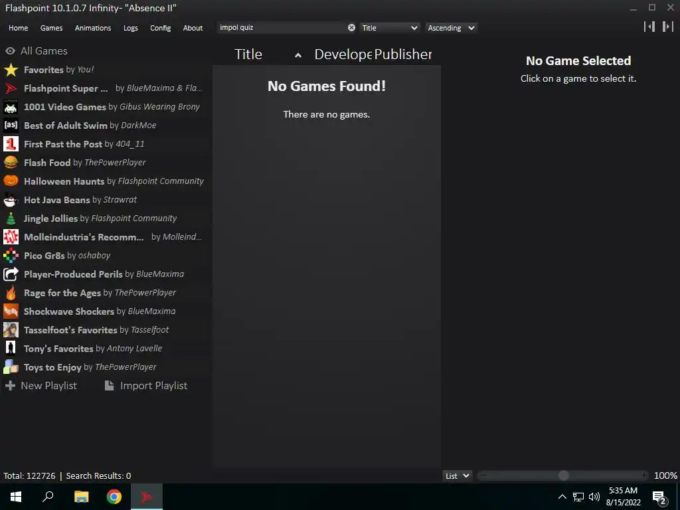Screen dimensions: 680x510
Task: Open the Ascending sort direction dropdown
Action: click(x=451, y=28)
